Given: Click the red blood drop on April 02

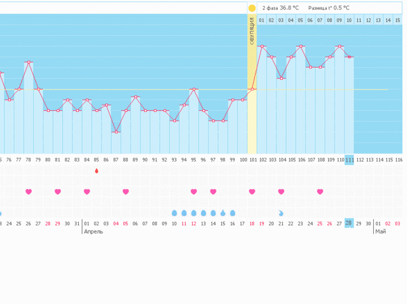Looking at the screenshot, I should point(96,170).
